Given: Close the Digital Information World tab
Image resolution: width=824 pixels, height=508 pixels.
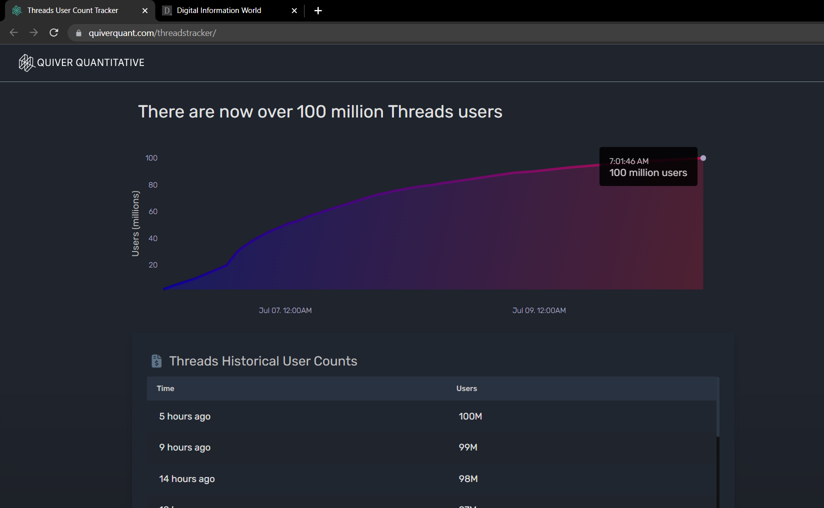Looking at the screenshot, I should pos(294,10).
